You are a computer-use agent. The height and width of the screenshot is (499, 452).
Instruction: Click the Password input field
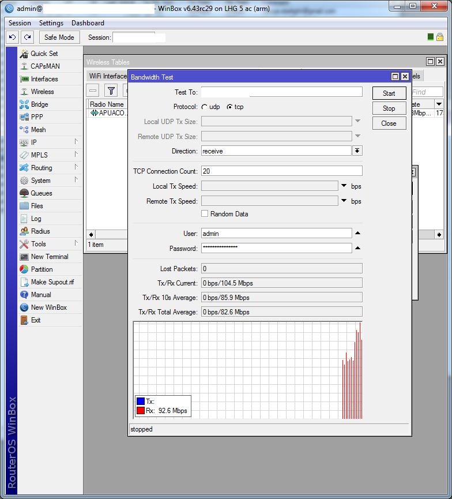[277, 248]
